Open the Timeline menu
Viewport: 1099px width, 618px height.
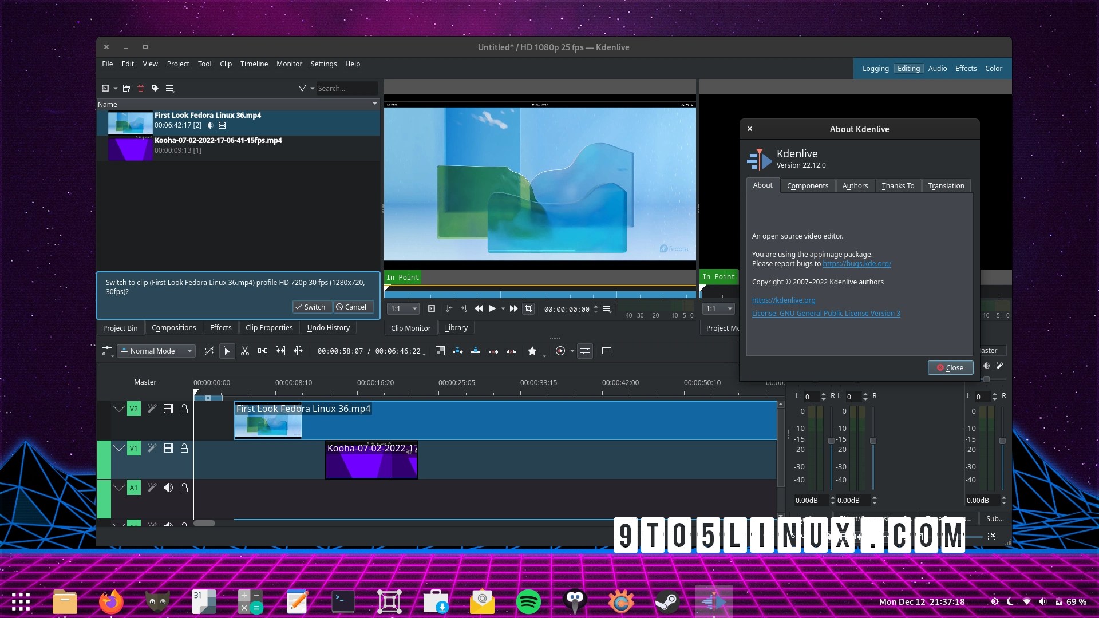click(x=254, y=64)
